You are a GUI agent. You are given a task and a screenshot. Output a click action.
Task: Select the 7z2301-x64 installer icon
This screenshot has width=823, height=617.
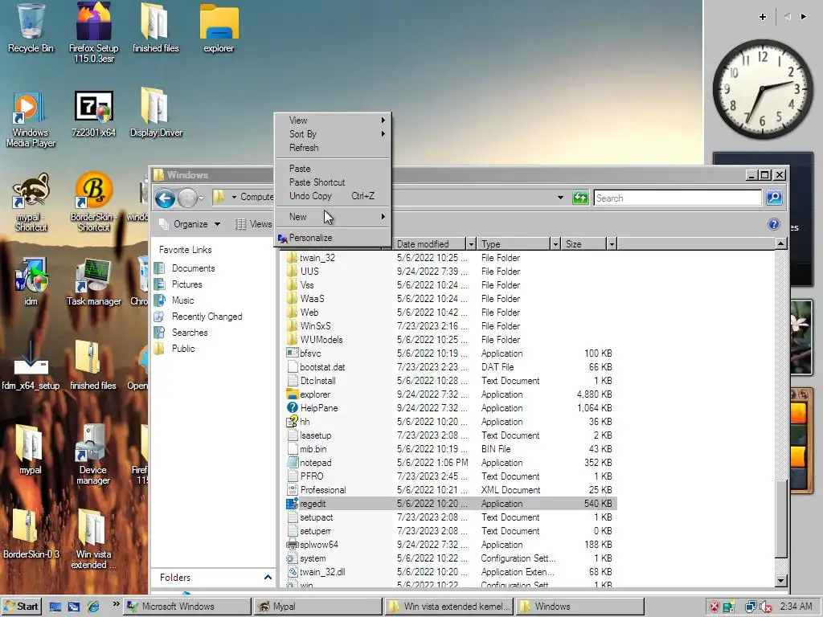93,114
